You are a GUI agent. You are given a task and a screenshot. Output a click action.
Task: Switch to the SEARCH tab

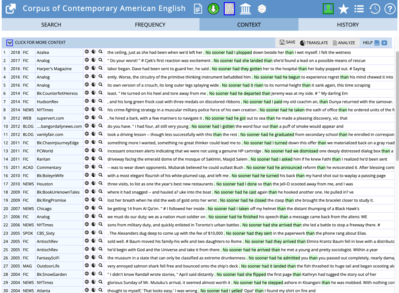pos(51,25)
